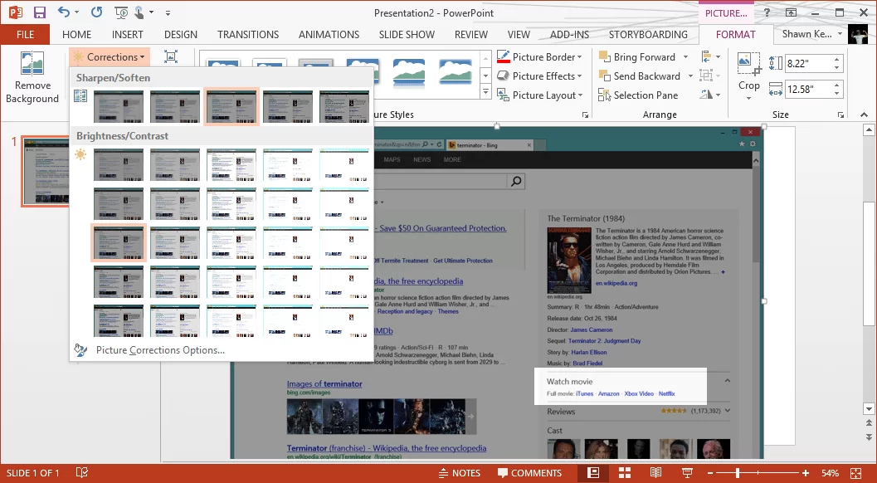Viewport: 877px width, 483px height.
Task: Choose highlighted Brightness/Contrast thumbnail in third row
Action: tap(118, 243)
